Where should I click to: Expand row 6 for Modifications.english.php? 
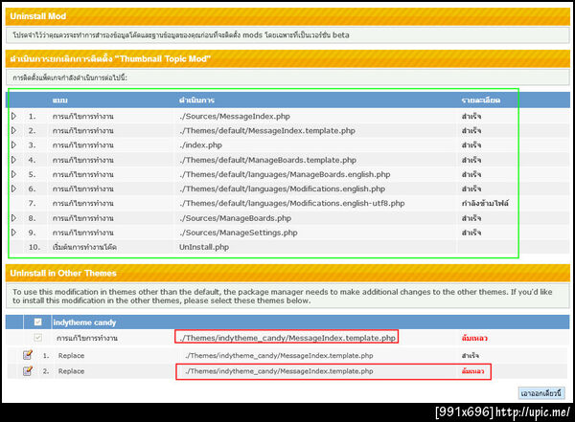pyautogui.click(x=14, y=189)
